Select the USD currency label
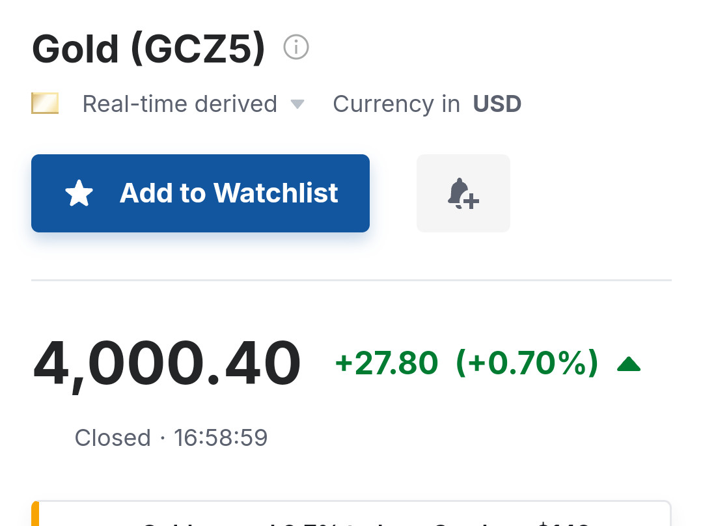Screen dimensions: 703x526 pyautogui.click(x=497, y=104)
